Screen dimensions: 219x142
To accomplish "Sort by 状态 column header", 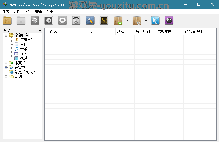I will point(125,32).
